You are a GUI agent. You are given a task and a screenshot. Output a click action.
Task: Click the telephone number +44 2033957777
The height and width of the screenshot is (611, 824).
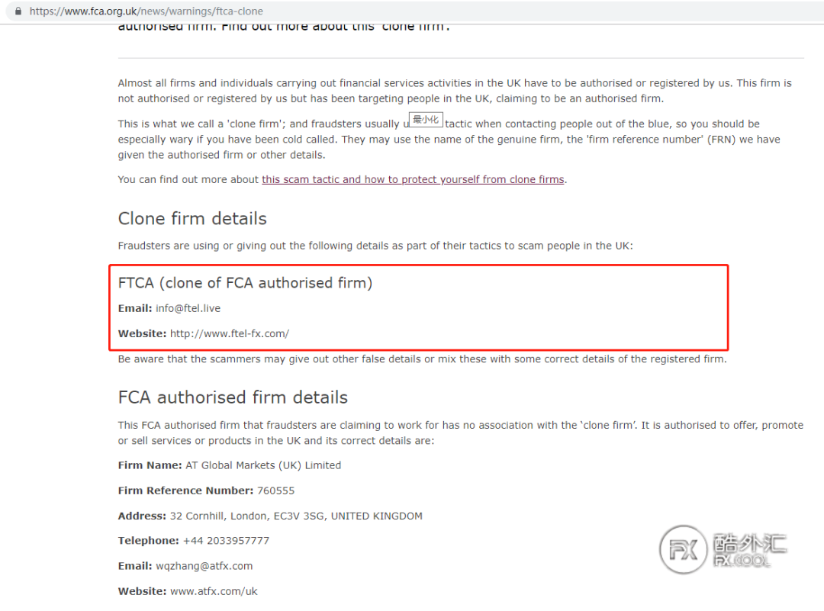pyautogui.click(x=226, y=541)
